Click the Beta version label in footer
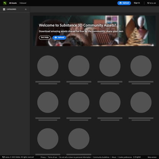159x159 pixels. click(152, 157)
